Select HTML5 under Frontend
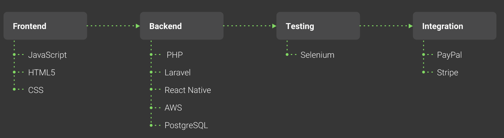The height and width of the screenshot is (138, 504). click(x=41, y=73)
